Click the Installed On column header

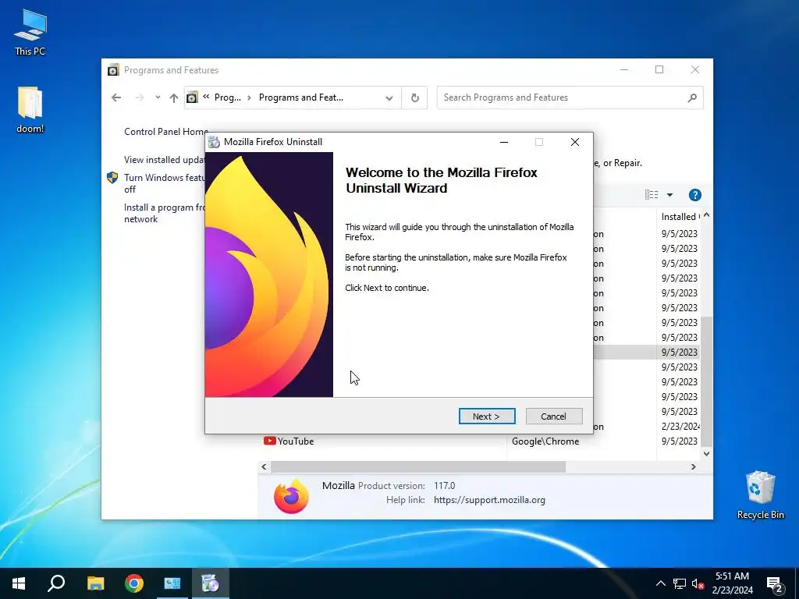(x=680, y=217)
